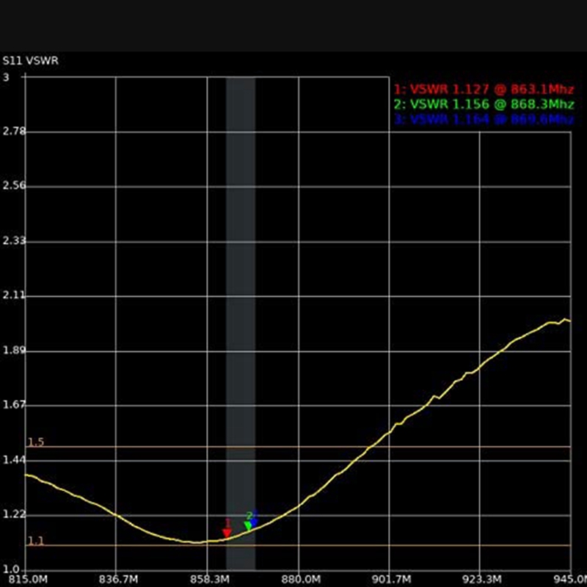Select the green marker 2 arrow
Image resolution: width=587 pixels, height=587 pixels.
click(x=248, y=524)
